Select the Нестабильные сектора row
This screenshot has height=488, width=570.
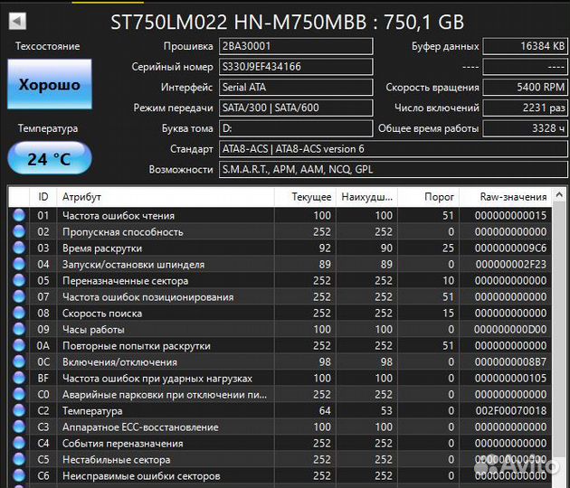pyautogui.click(x=280, y=459)
